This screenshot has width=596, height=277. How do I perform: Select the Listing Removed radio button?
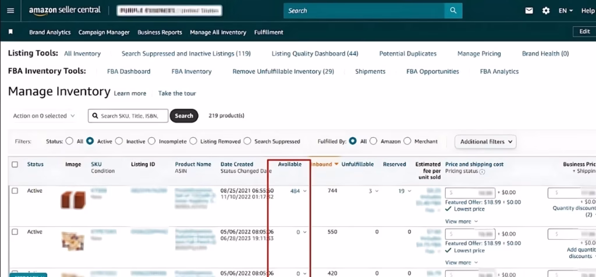click(193, 141)
